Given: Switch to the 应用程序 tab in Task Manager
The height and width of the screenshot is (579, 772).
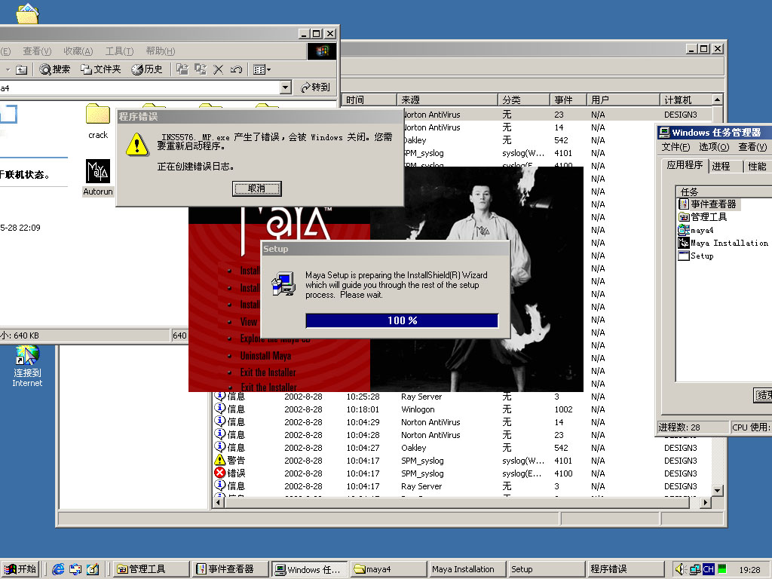Looking at the screenshot, I should point(685,165).
